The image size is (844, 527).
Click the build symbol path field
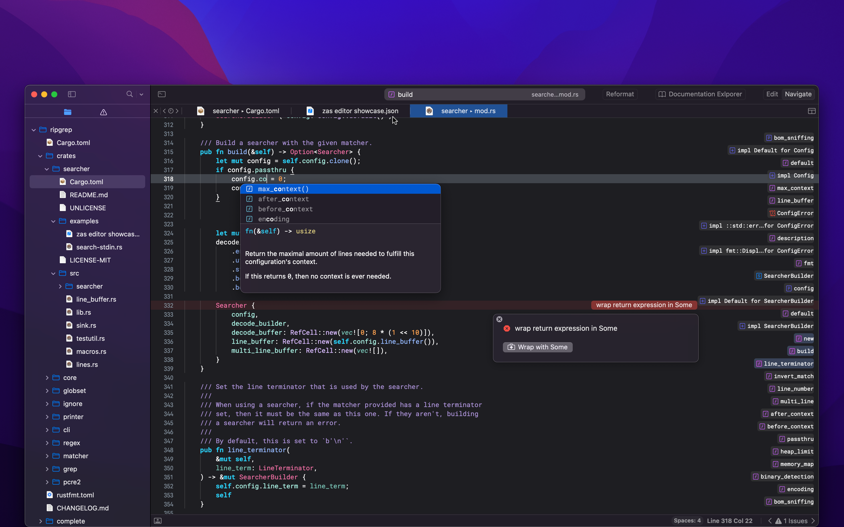(x=485, y=94)
